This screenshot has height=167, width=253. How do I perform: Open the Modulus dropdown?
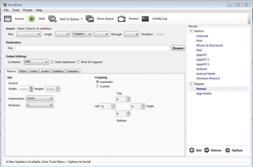40,105
